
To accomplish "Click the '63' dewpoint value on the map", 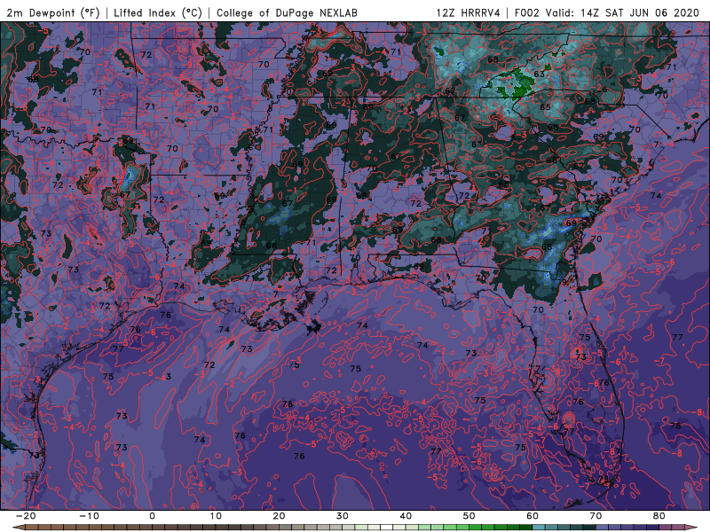I will coord(539,74).
